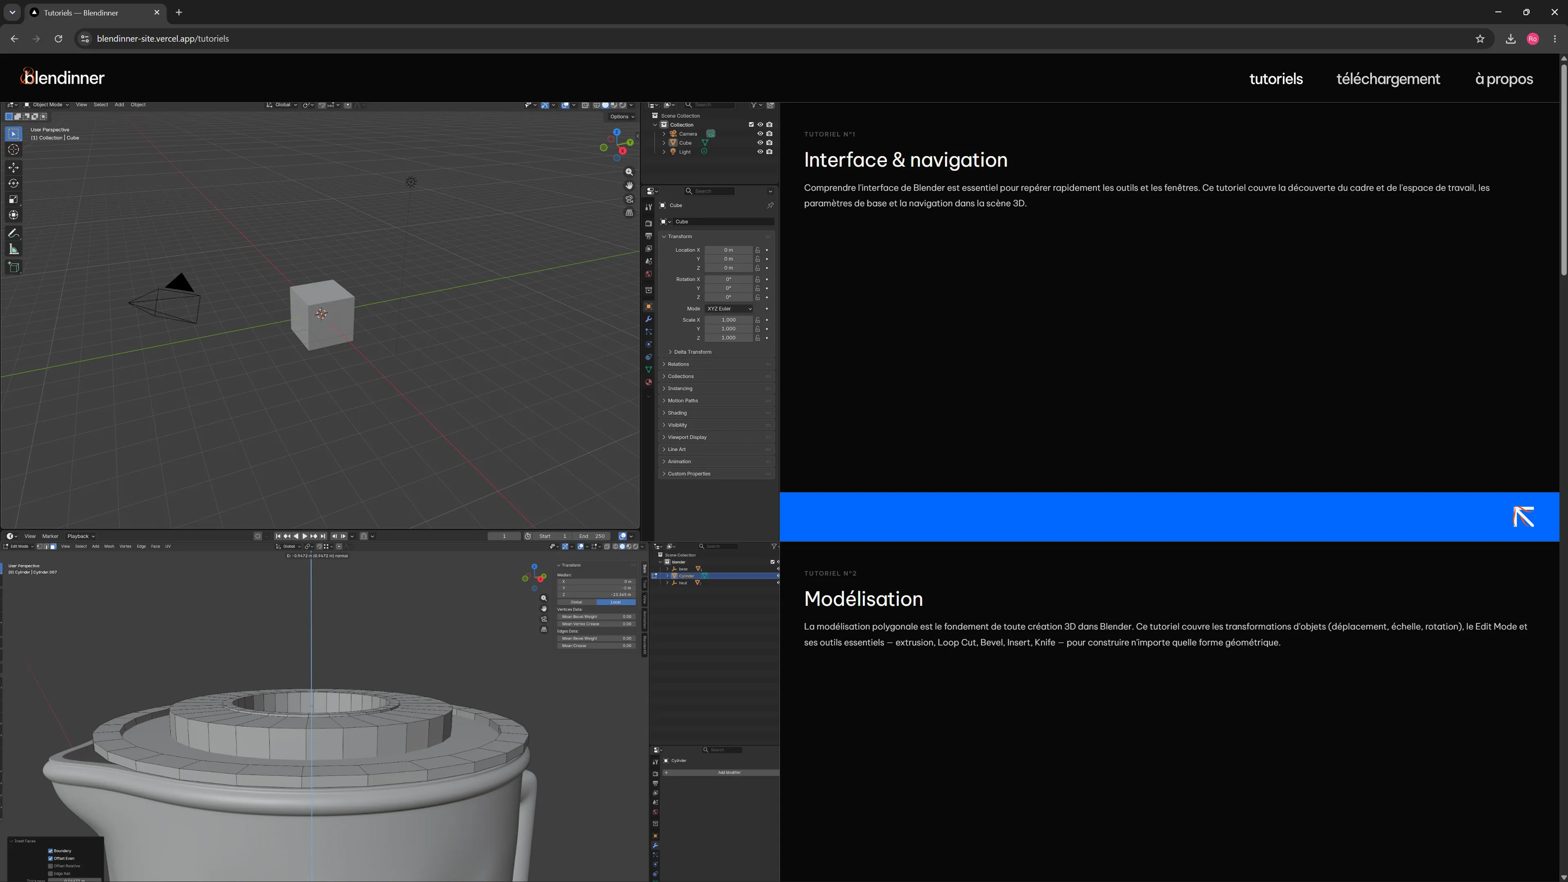Screen dimensions: 1568x882
Task: Open the World properties globe icon
Action: [x=648, y=274]
